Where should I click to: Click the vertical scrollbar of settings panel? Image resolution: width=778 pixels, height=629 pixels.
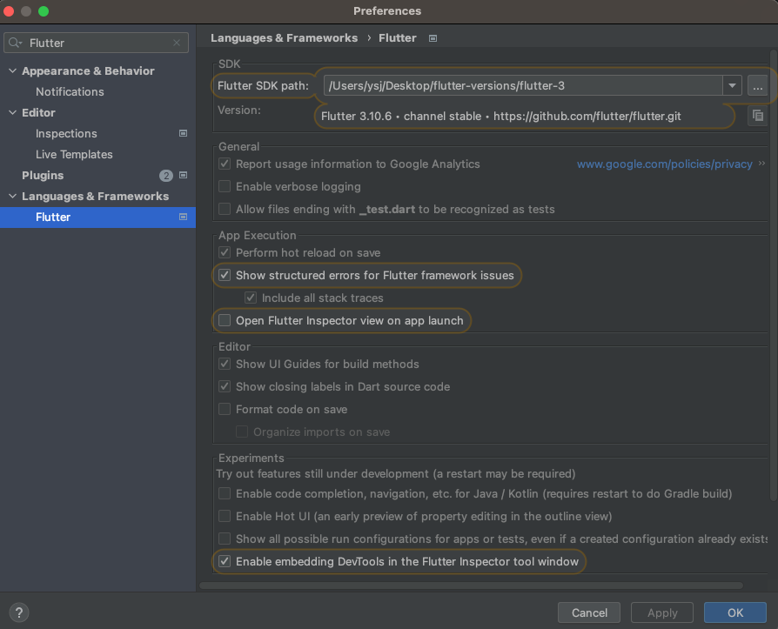773,275
